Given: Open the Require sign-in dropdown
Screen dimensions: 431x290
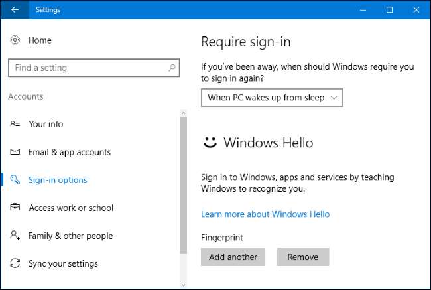Looking at the screenshot, I should pyautogui.click(x=272, y=98).
